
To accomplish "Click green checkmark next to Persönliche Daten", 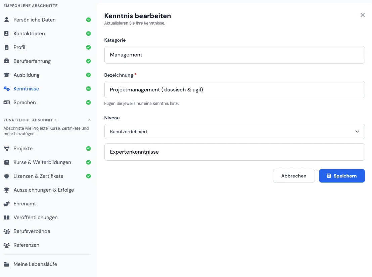I will [x=89, y=20].
